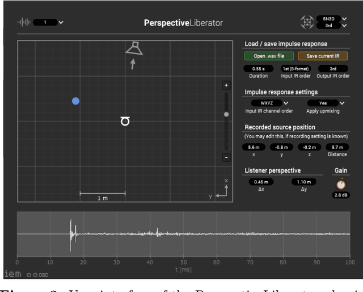
Task: Click the zoom out minus button
Action: coord(226,157)
